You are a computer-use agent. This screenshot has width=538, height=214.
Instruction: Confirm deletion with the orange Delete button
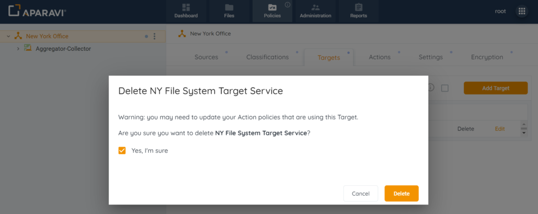[401, 194]
